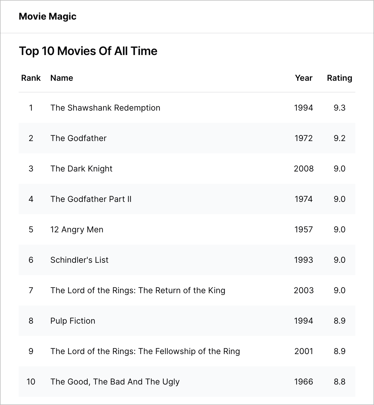Click the 8.8 rating value
This screenshot has width=374, height=405.
coord(340,382)
